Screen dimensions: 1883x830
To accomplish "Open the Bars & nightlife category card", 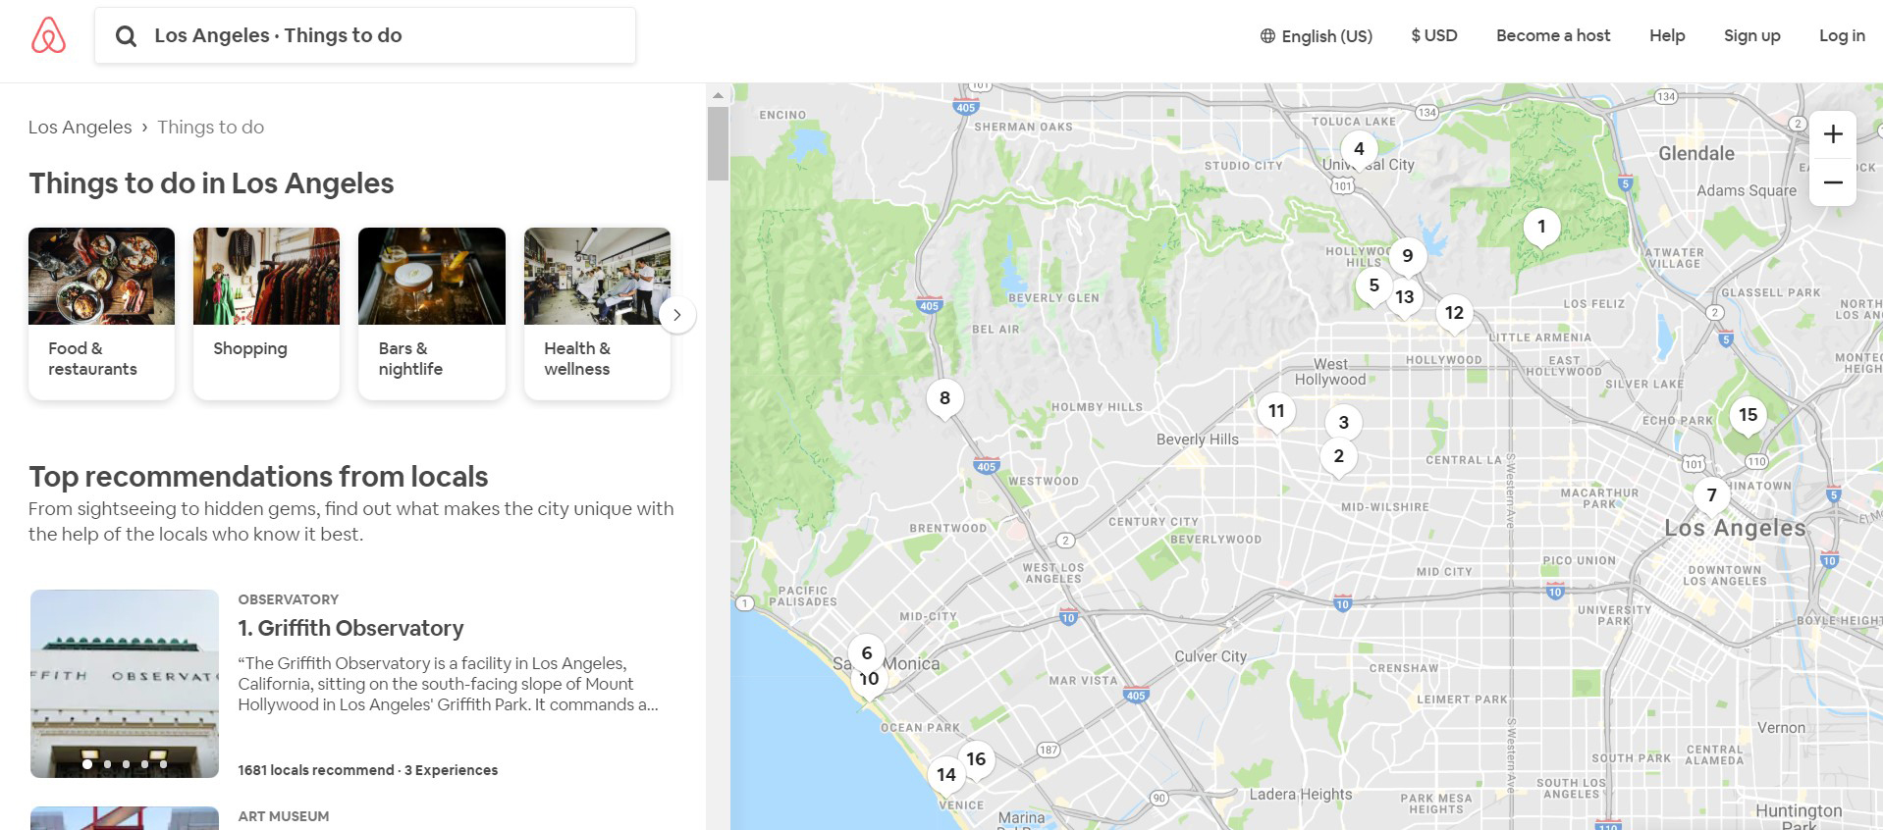I will [432, 314].
